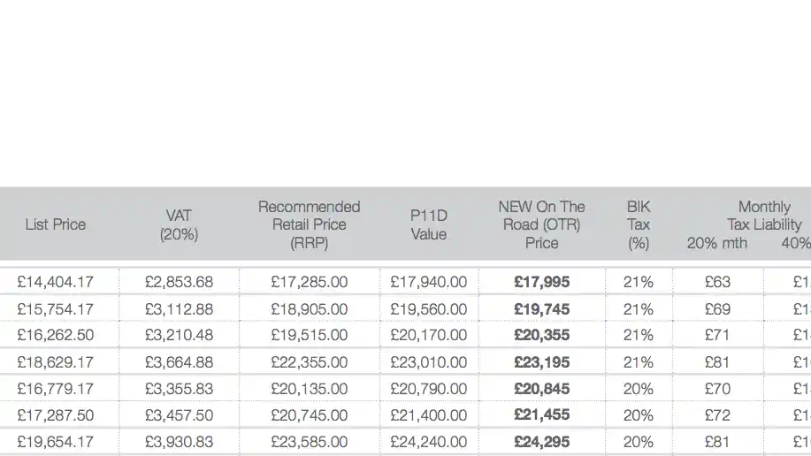Select the P11D Value column header
Screen dimensions: 811x456
pos(429,224)
